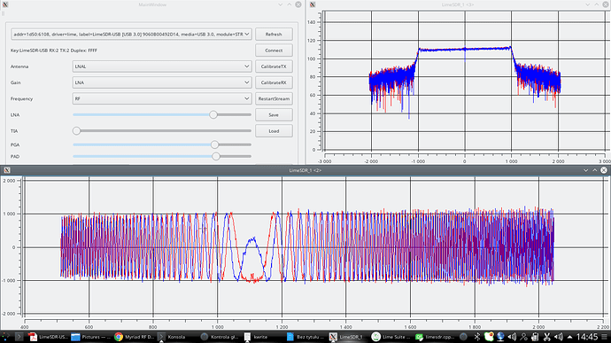Image resolution: width=611 pixels, height=343 pixels.
Task: Expand the Antenna LNAL dropdown
Action: [162, 66]
